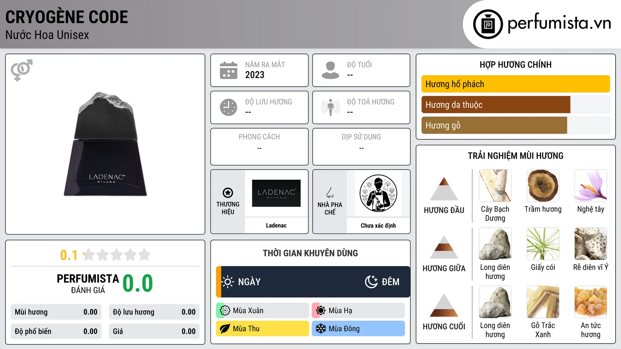Click the Ladenac Milano brand logo
621x349 pixels.
276,193
